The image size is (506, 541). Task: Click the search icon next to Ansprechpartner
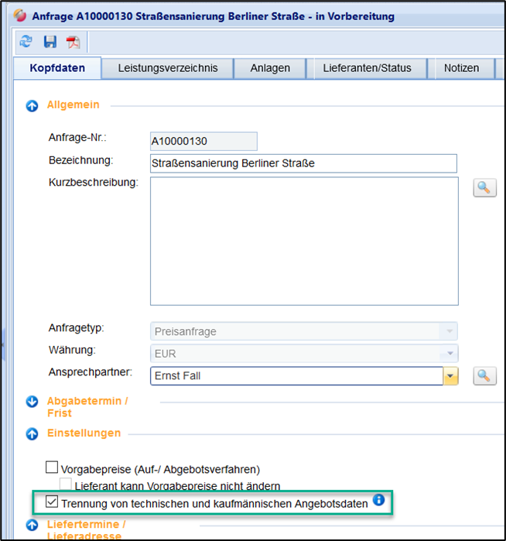[484, 375]
